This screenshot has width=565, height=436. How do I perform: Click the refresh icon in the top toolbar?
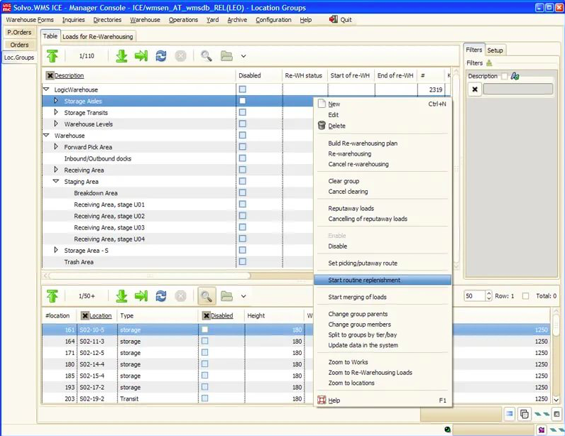[x=161, y=56]
